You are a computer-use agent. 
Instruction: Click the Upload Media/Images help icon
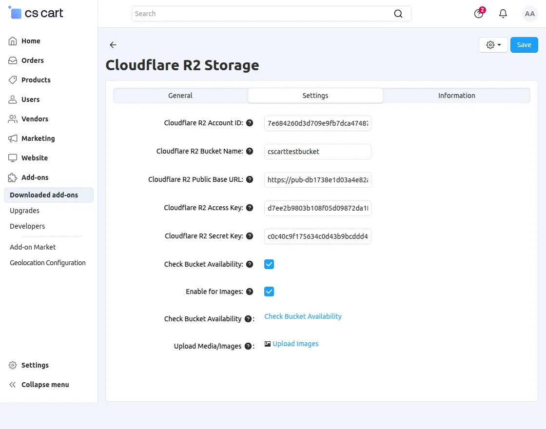[248, 346]
